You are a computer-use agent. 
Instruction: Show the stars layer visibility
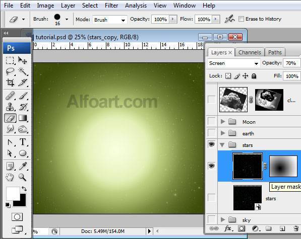[x=212, y=197]
